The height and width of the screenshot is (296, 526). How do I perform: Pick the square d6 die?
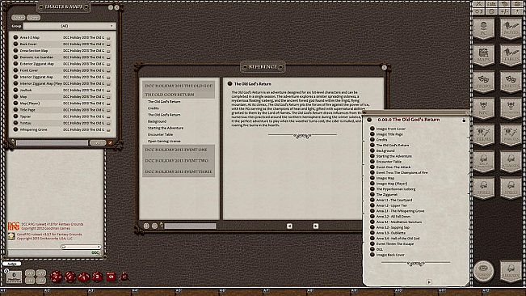[111, 277]
